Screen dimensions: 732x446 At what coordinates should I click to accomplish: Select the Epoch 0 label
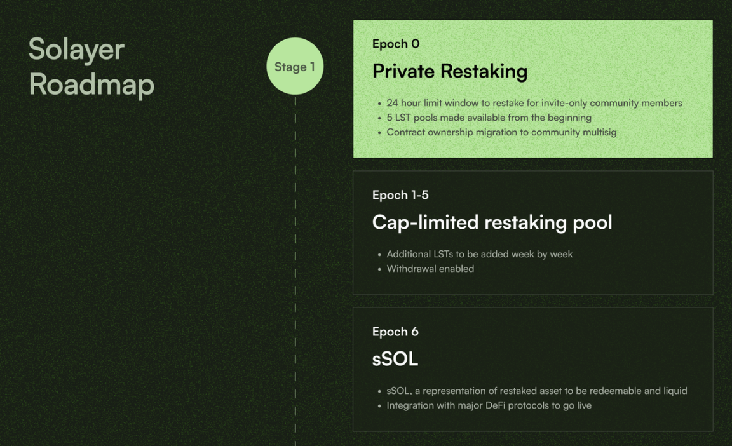[396, 44]
